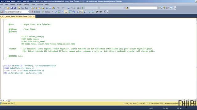Click the New Query button
Screen dimensions: 197x110
coord(24,8)
